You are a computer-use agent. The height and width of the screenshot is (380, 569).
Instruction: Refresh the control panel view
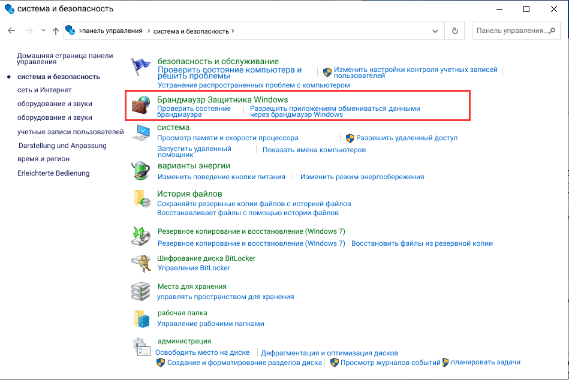click(454, 31)
